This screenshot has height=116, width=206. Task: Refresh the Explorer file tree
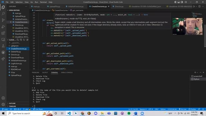24,40
